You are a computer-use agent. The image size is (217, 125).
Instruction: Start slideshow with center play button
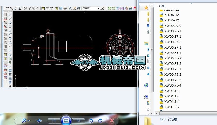66,121
